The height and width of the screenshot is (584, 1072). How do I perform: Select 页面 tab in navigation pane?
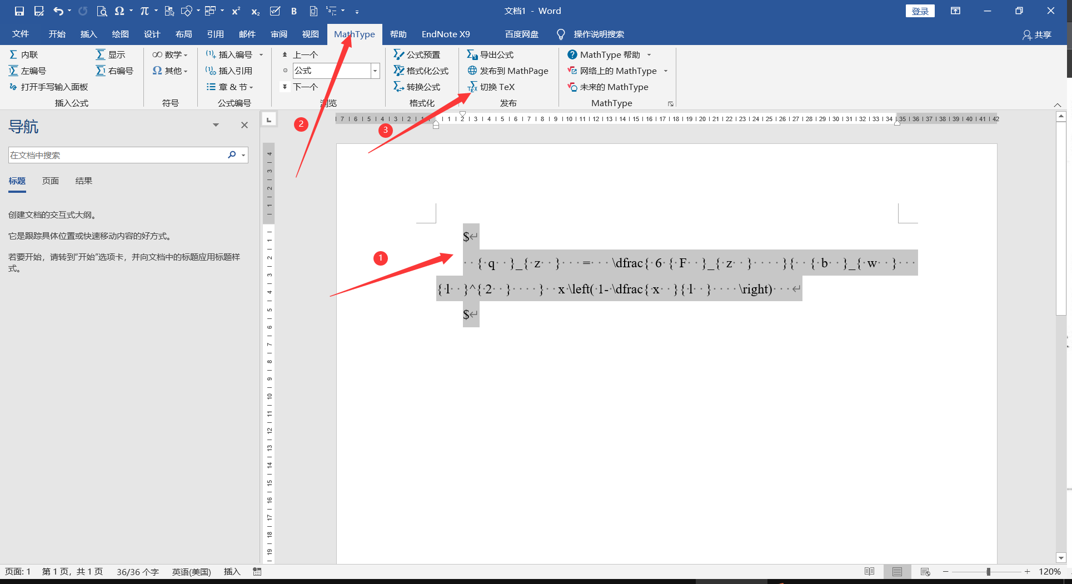click(51, 181)
